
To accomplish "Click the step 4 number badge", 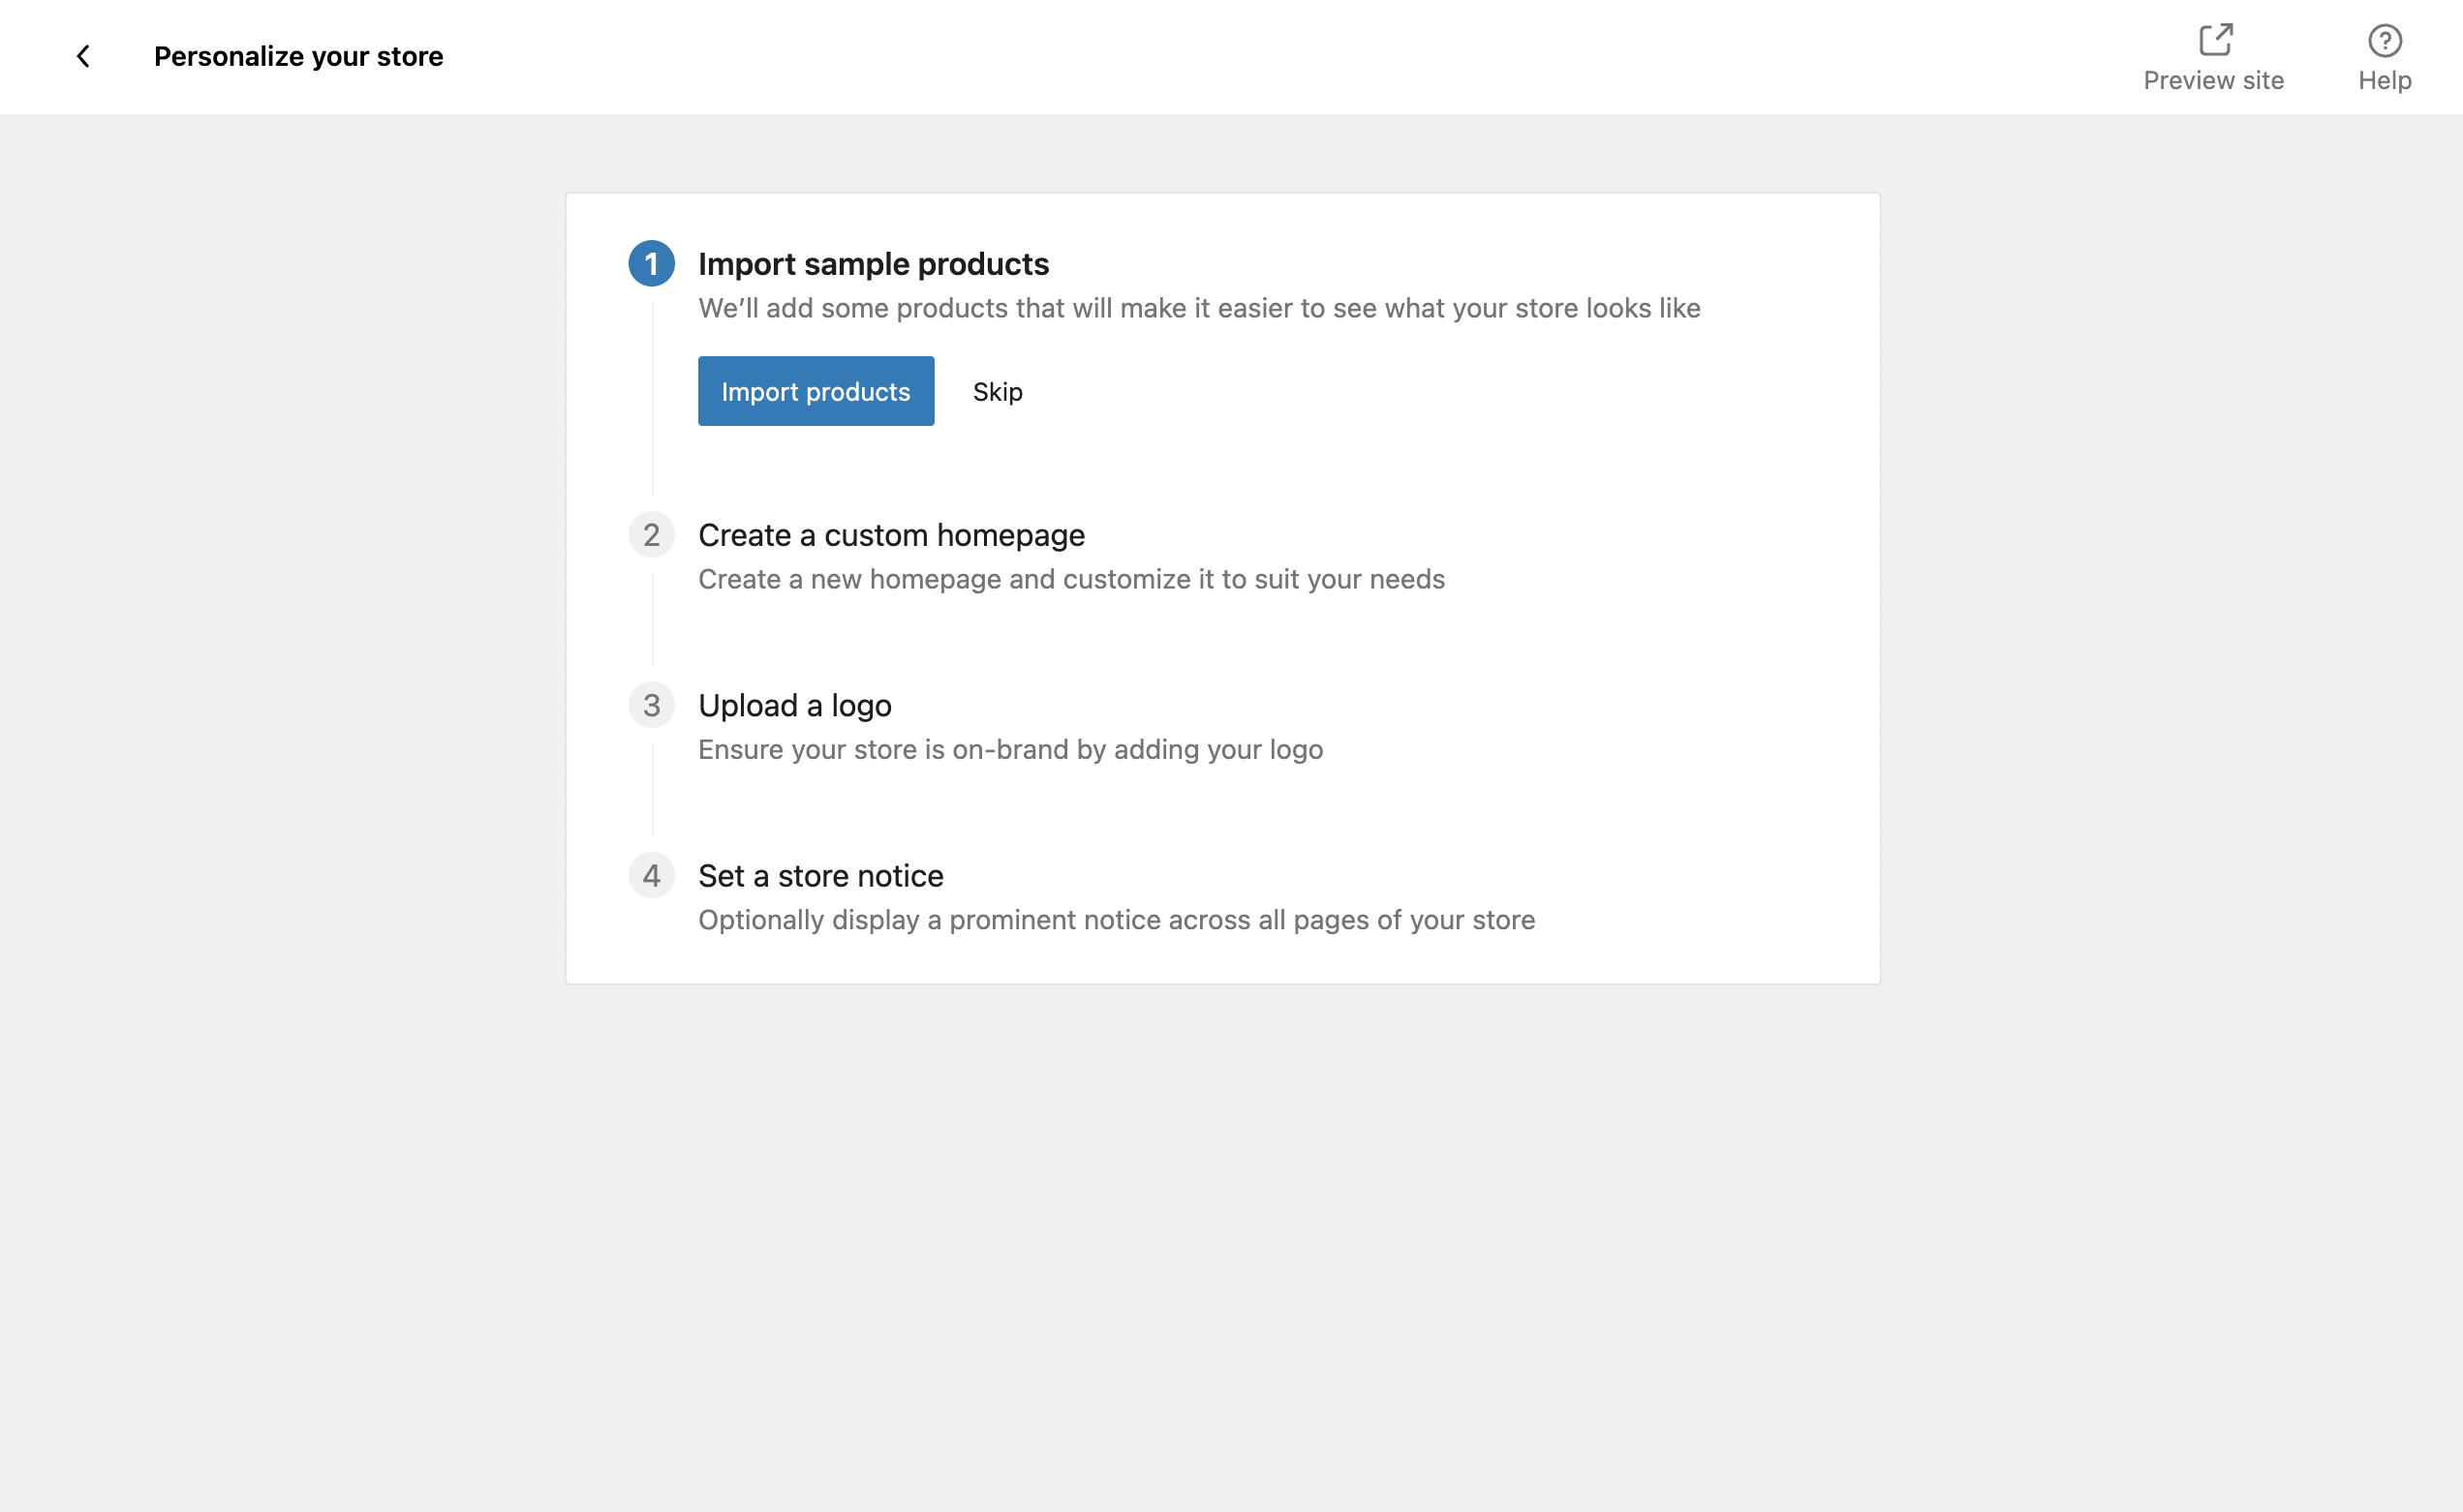I will (651, 875).
